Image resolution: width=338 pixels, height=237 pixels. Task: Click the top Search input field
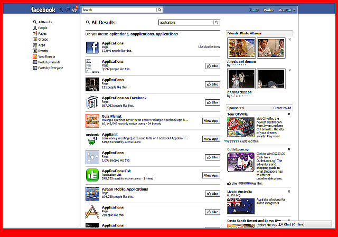pos(119,10)
